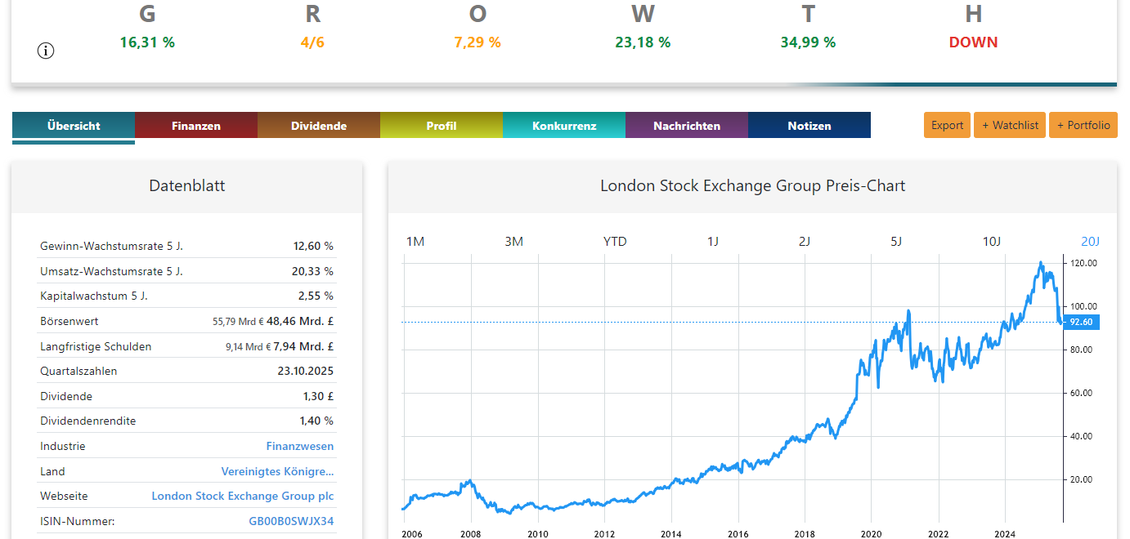
Task: Click the Datenblatt panel heading
Action: pos(186,186)
